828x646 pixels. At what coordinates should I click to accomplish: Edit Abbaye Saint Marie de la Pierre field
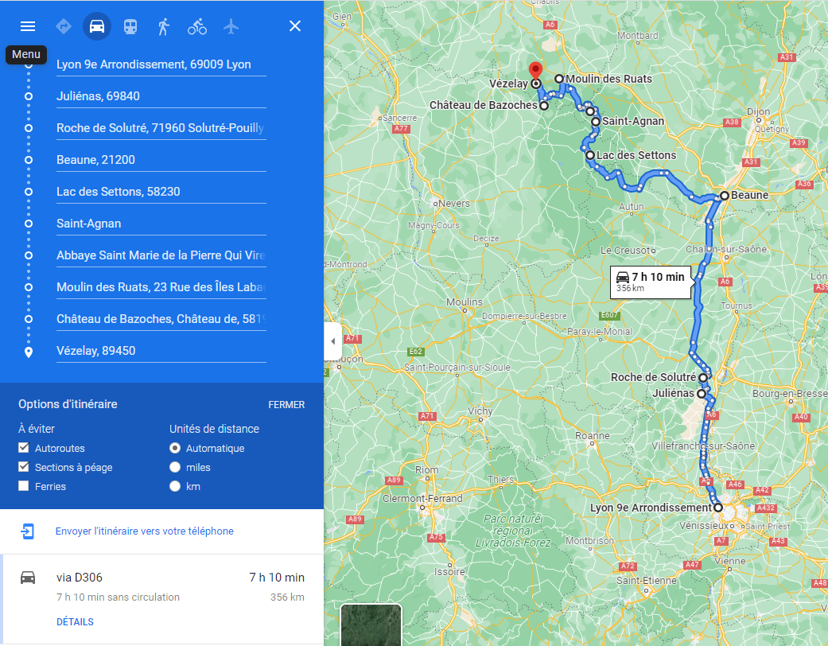161,255
